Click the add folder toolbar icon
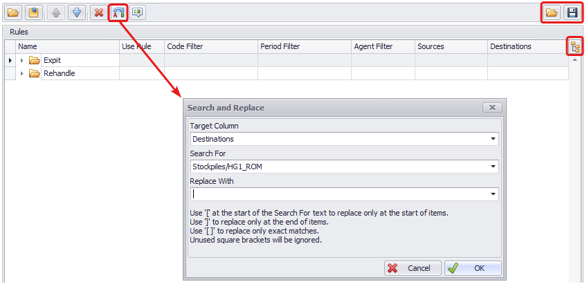The image size is (587, 284). click(14, 12)
